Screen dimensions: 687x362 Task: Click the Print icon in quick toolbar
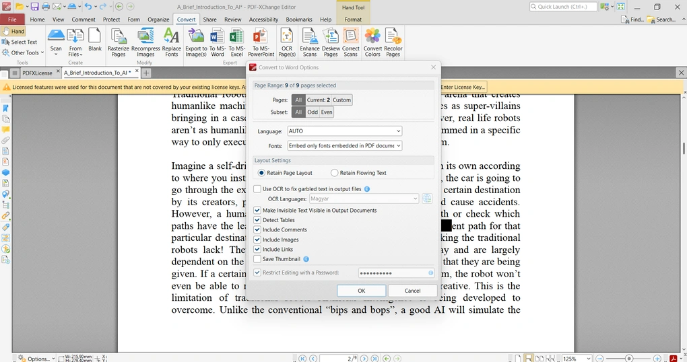coord(46,7)
